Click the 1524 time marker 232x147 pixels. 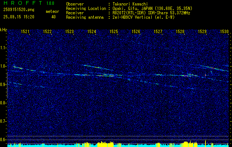[91, 32]
